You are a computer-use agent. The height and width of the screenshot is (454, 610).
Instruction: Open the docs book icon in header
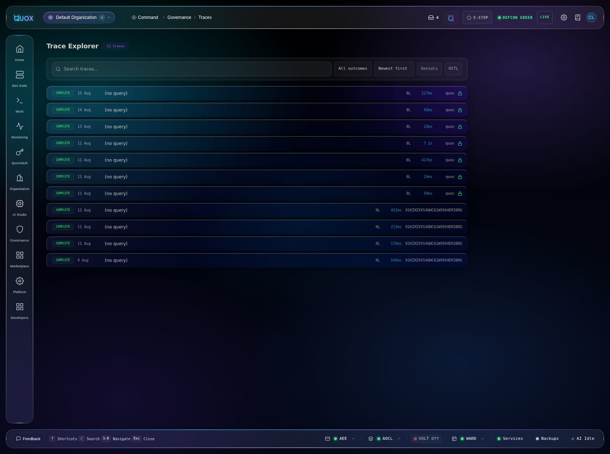(x=578, y=17)
